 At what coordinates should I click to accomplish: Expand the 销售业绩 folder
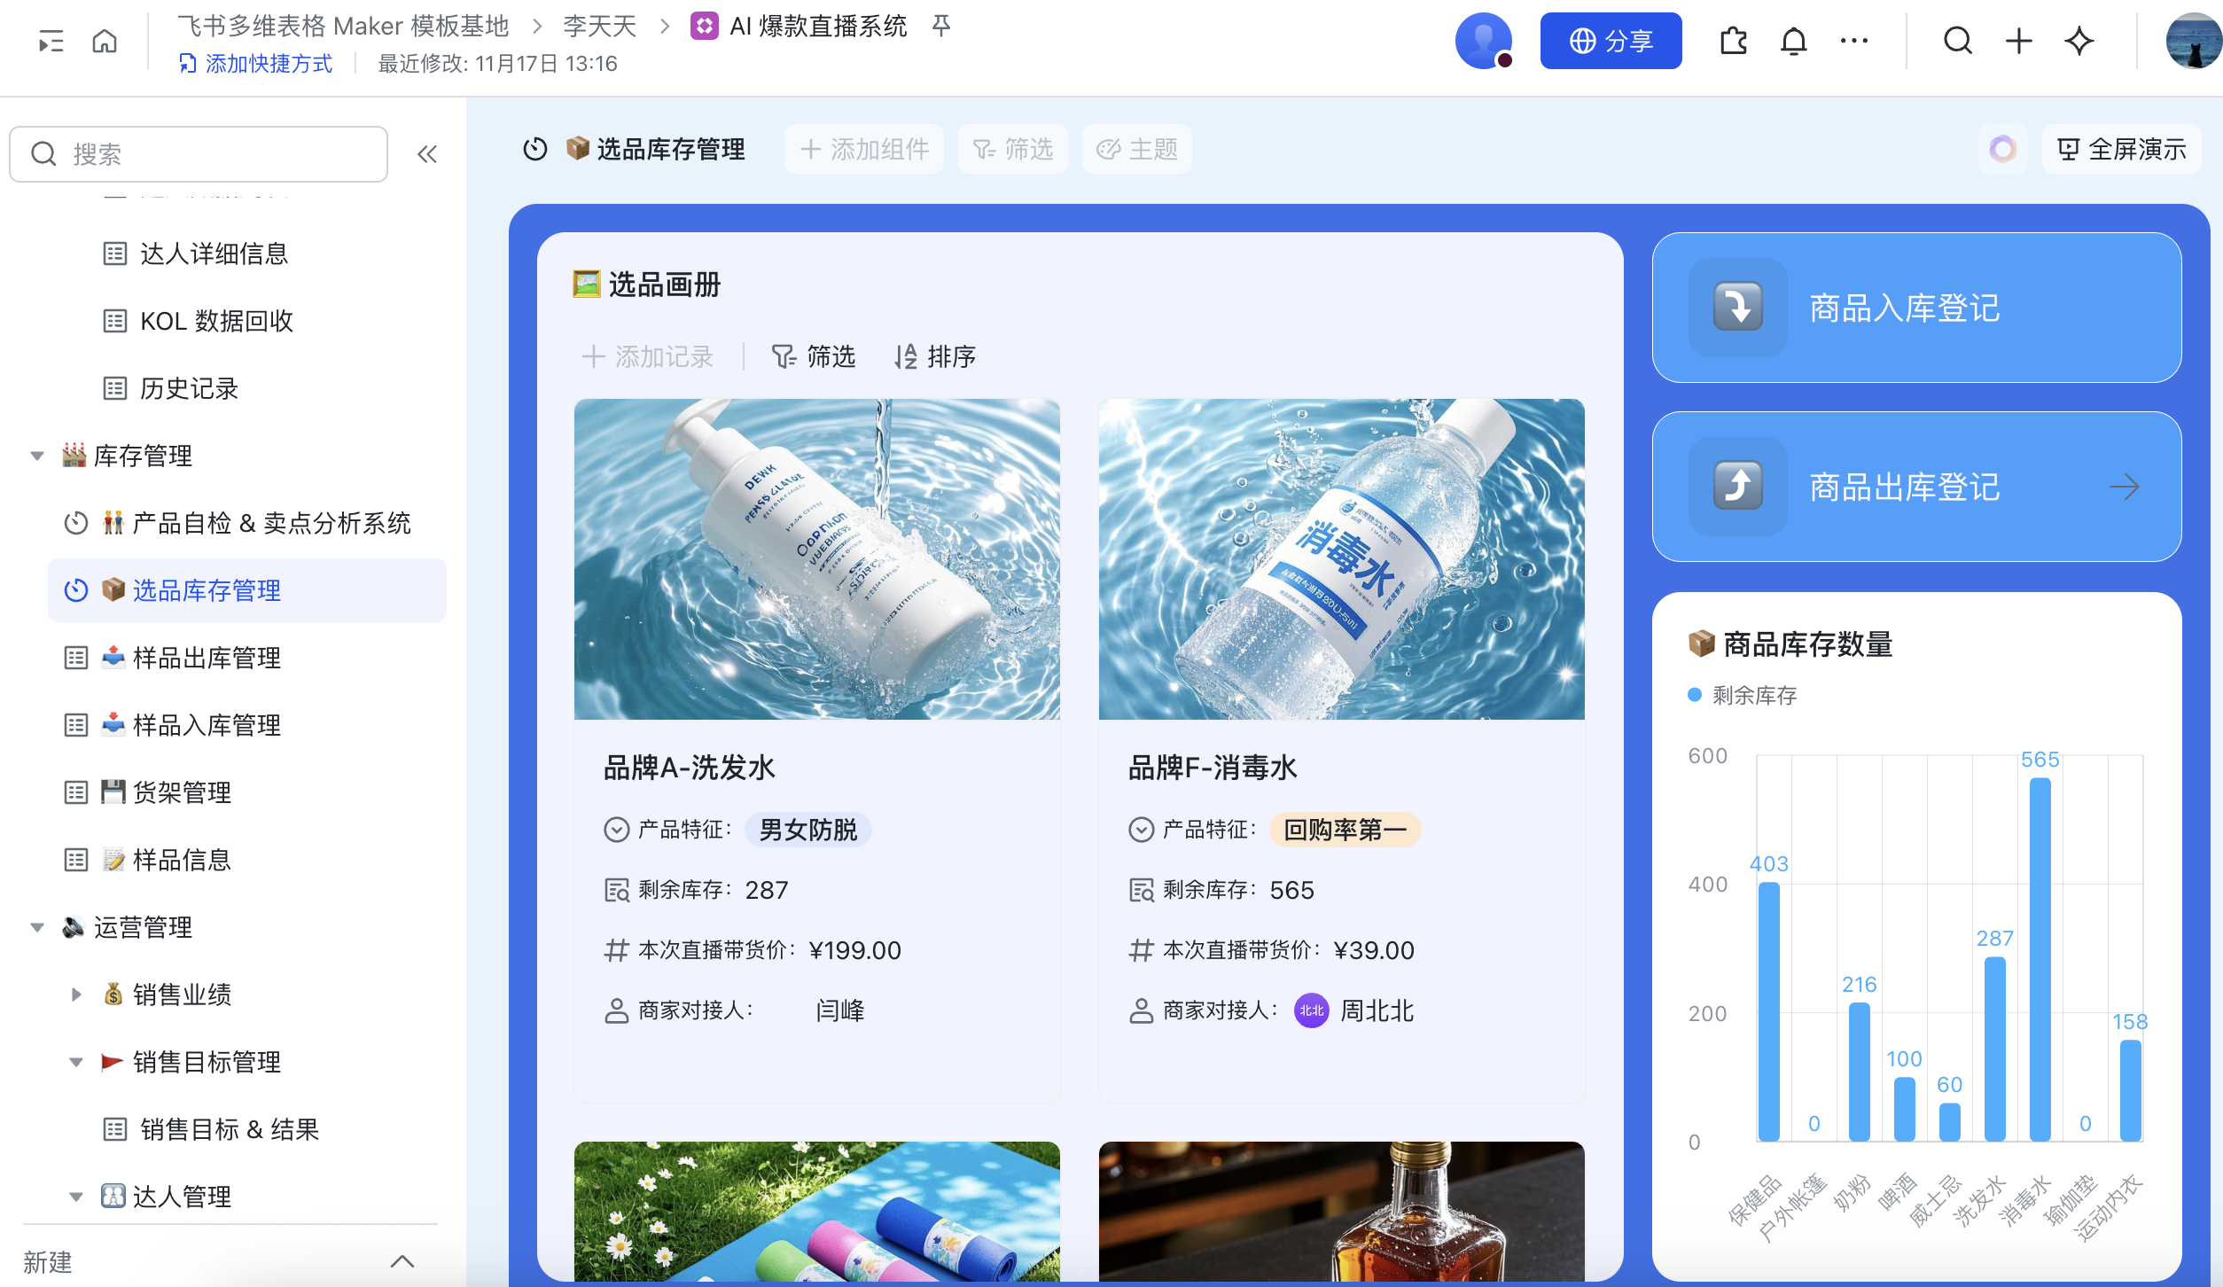pos(76,994)
